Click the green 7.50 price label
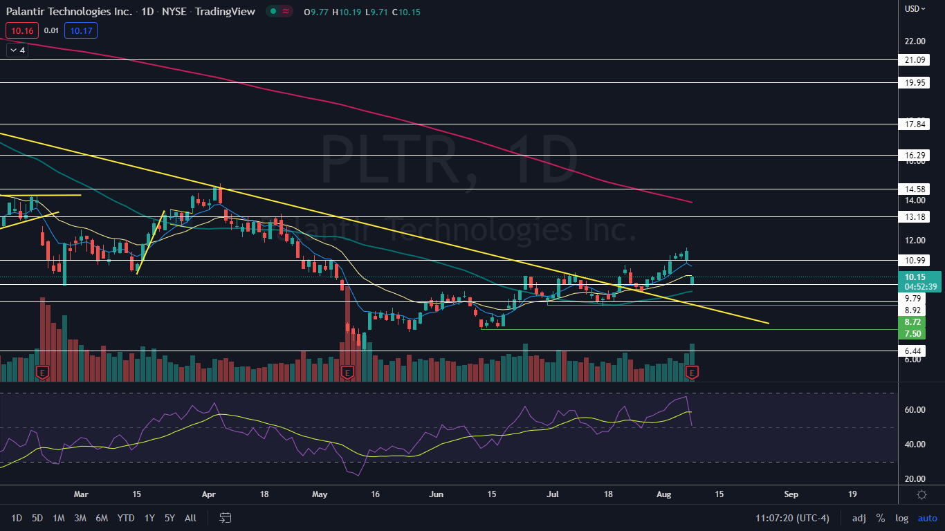The width and height of the screenshot is (945, 531). tap(912, 333)
